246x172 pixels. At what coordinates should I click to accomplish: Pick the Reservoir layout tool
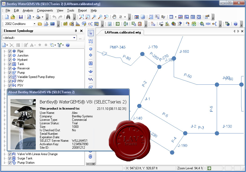click(91, 72)
